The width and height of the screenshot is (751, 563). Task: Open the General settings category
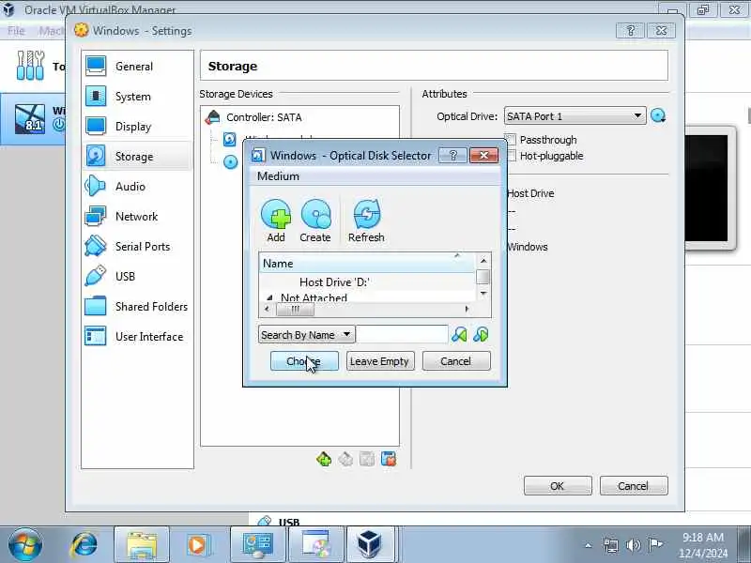[x=137, y=67]
